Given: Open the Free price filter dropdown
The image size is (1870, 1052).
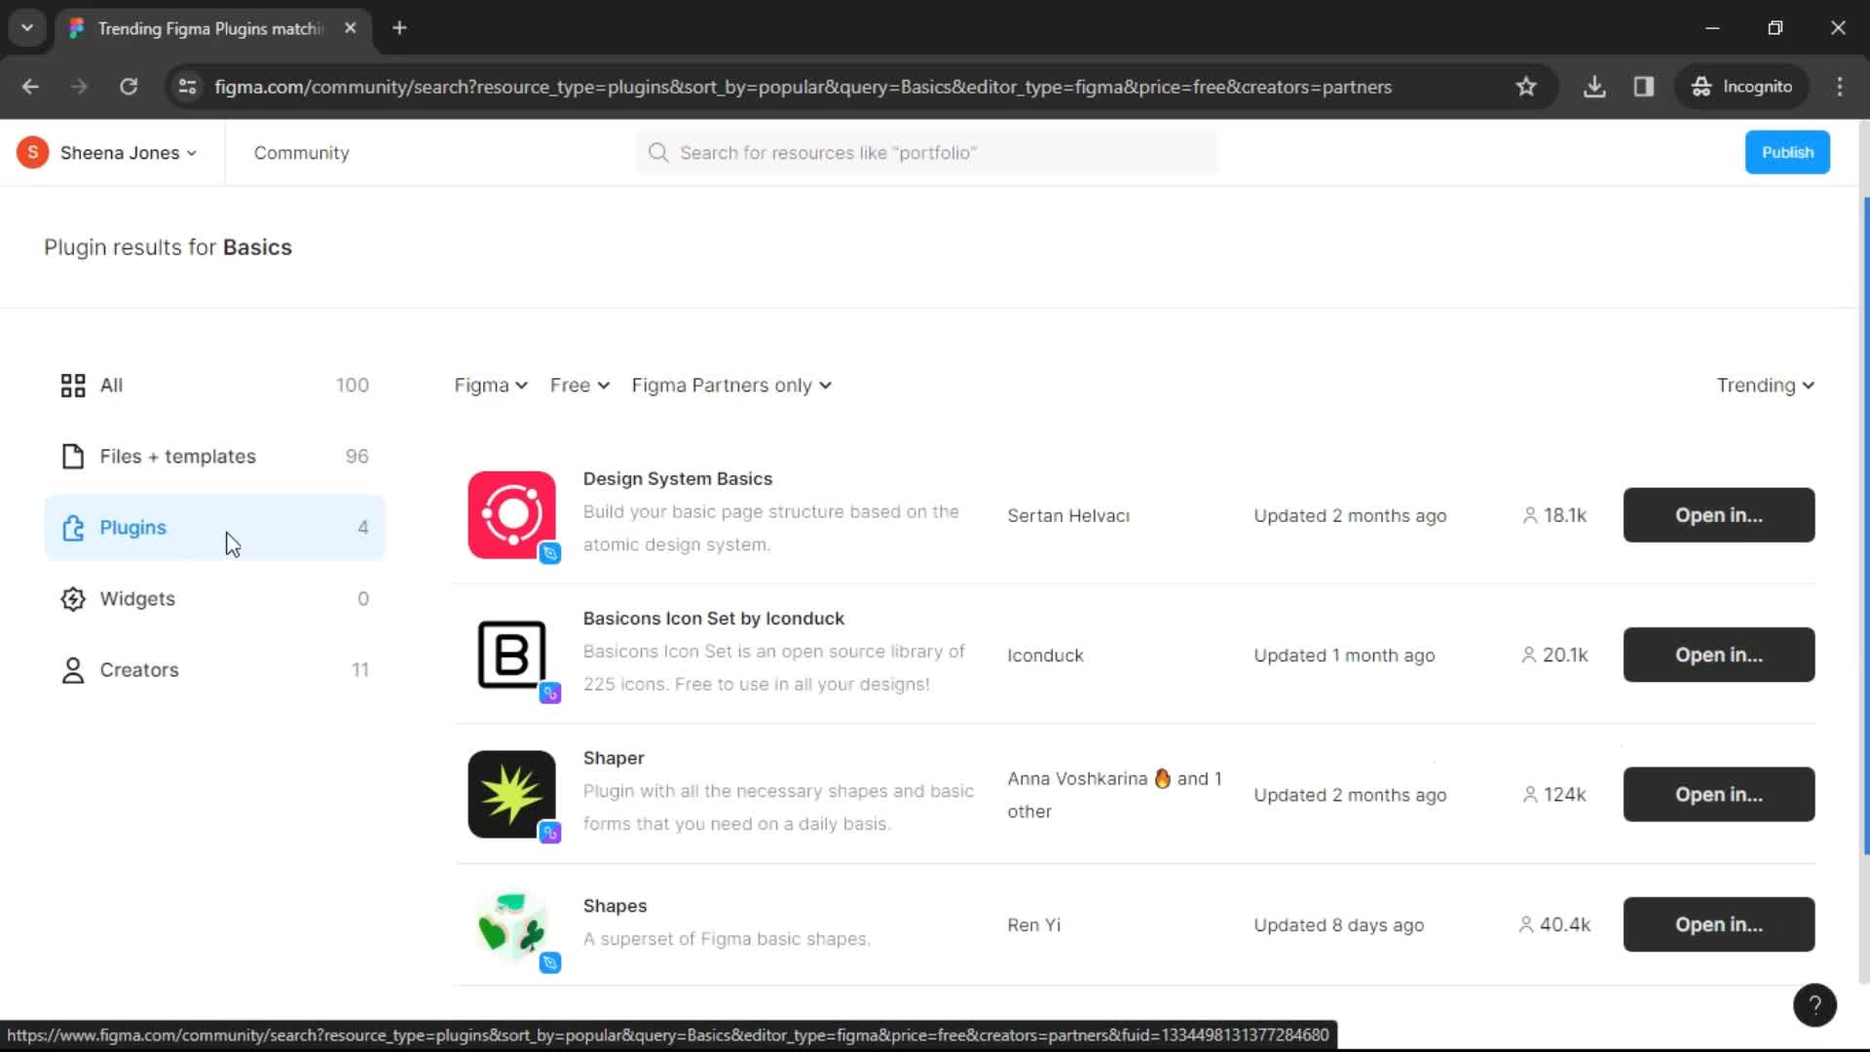Looking at the screenshot, I should pos(580,386).
